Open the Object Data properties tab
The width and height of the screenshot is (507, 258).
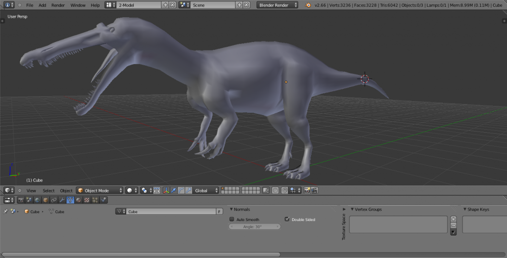pyautogui.click(x=70, y=200)
